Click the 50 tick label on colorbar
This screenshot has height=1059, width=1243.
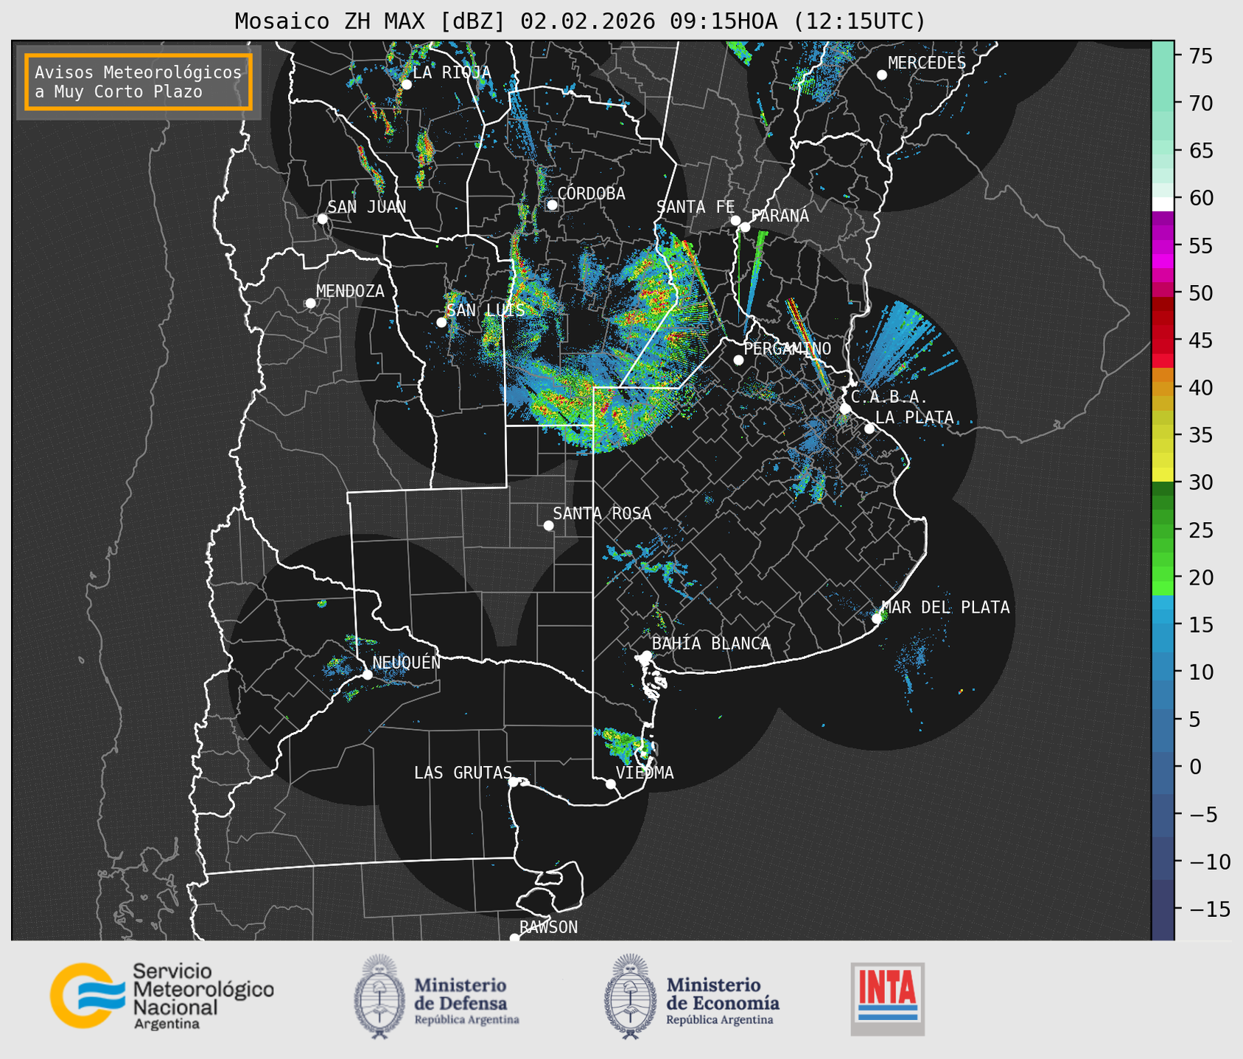click(x=1201, y=293)
